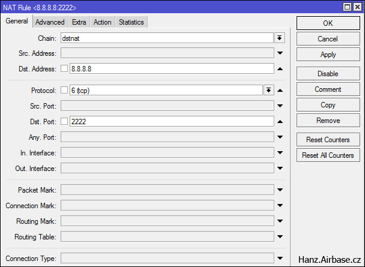This screenshot has width=365, height=267.
Task: Collapse the Dst. Address field
Action: coord(280,69)
